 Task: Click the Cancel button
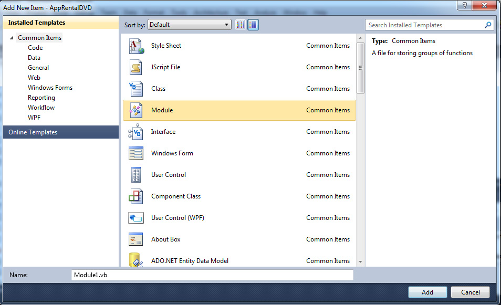pos(471,292)
